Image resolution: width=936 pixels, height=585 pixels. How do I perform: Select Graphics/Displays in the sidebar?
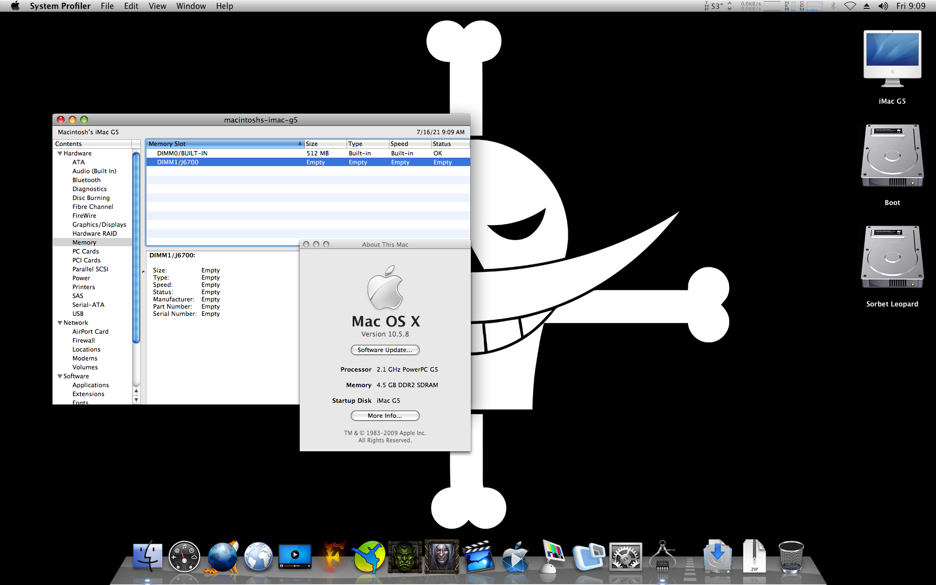(x=99, y=225)
